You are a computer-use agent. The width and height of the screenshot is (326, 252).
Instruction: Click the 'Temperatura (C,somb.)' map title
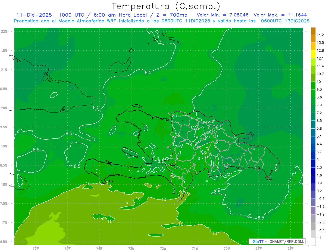[166, 6]
